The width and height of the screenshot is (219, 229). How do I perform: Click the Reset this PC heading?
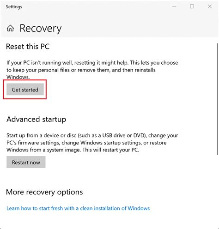[x=28, y=47]
